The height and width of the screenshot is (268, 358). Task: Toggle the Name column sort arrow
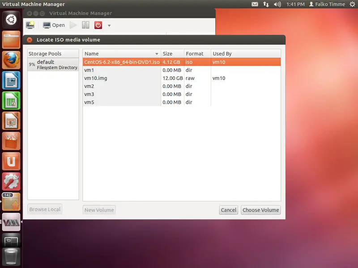coord(157,54)
